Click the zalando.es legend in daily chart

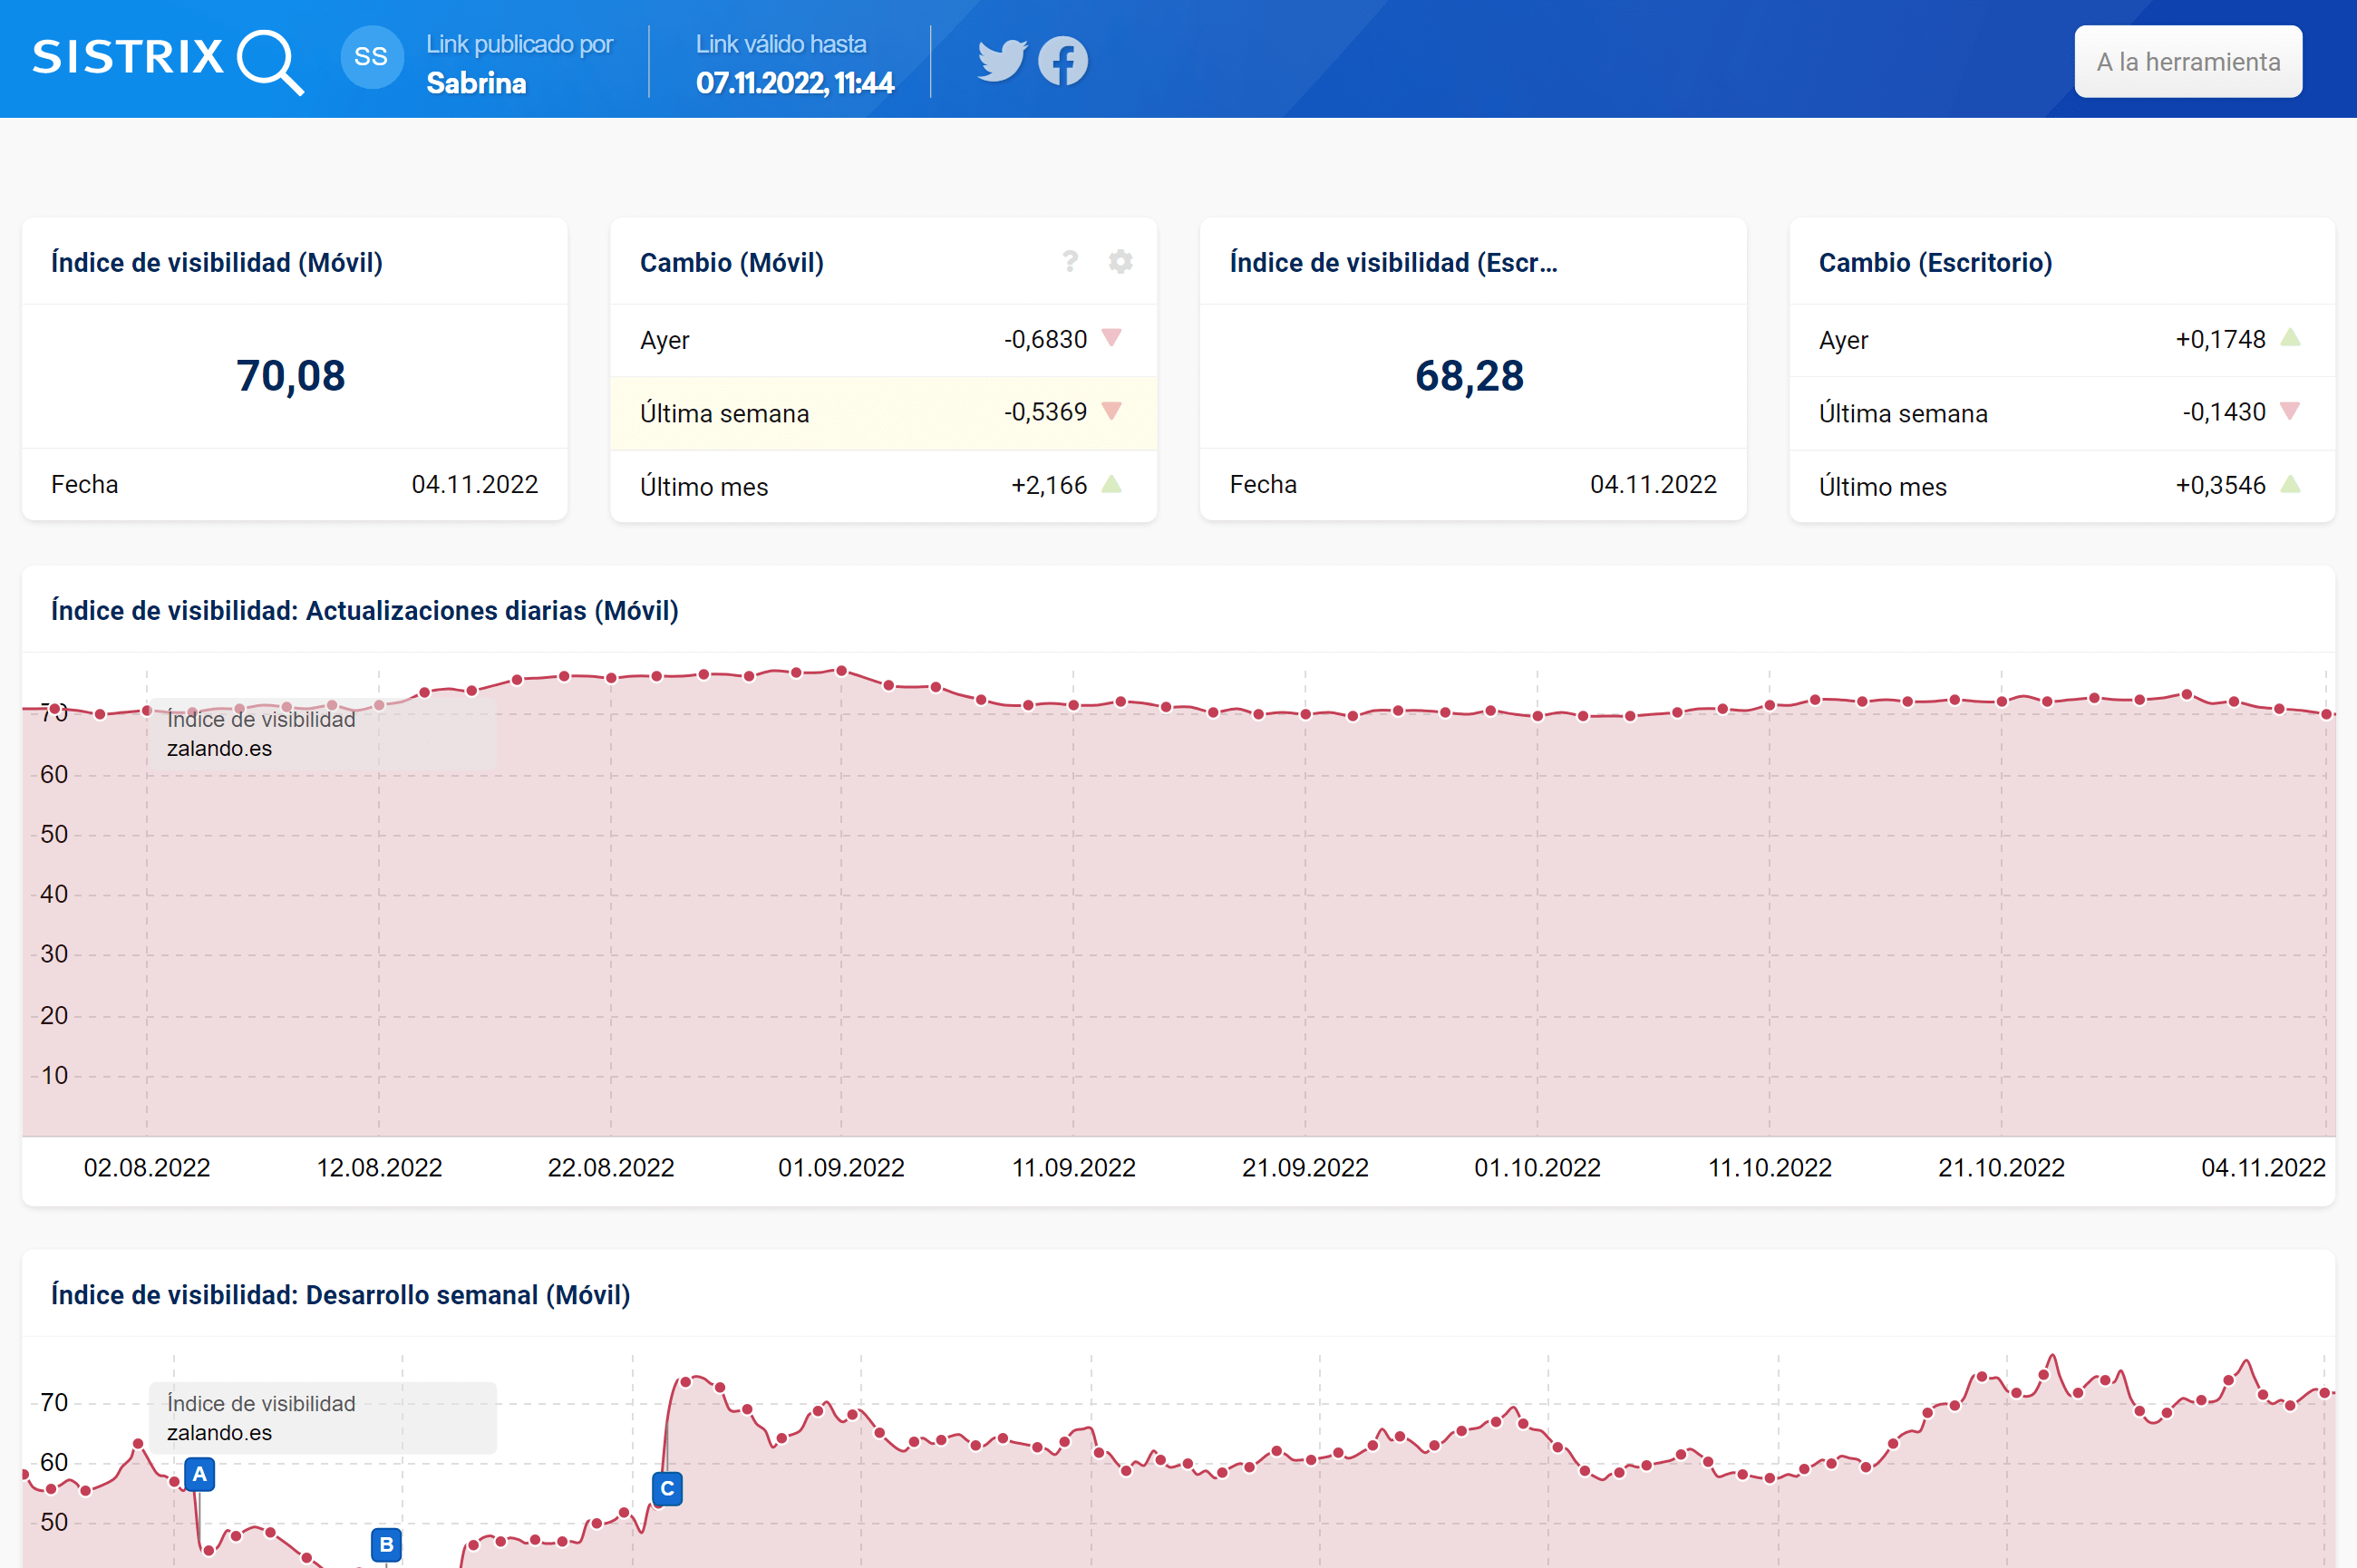point(219,748)
